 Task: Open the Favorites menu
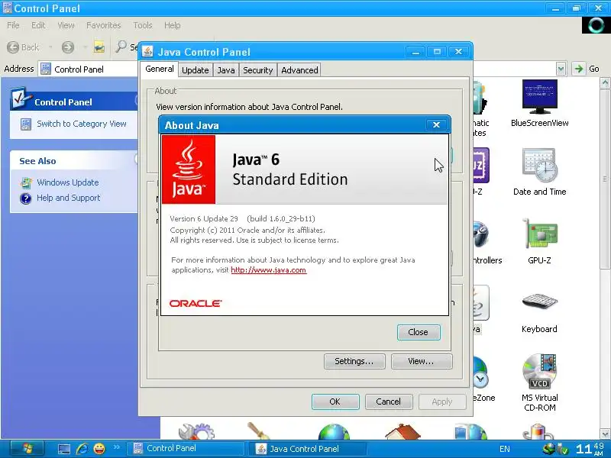pos(104,25)
